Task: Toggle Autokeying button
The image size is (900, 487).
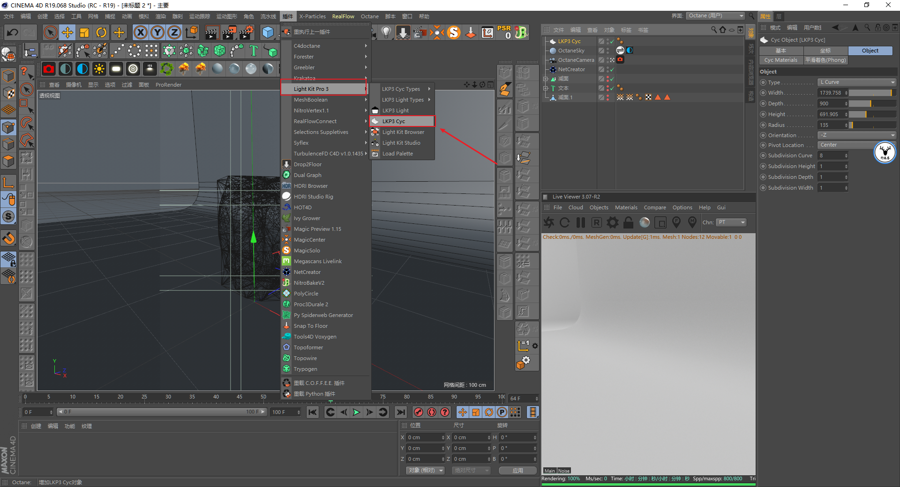Action: tap(432, 412)
